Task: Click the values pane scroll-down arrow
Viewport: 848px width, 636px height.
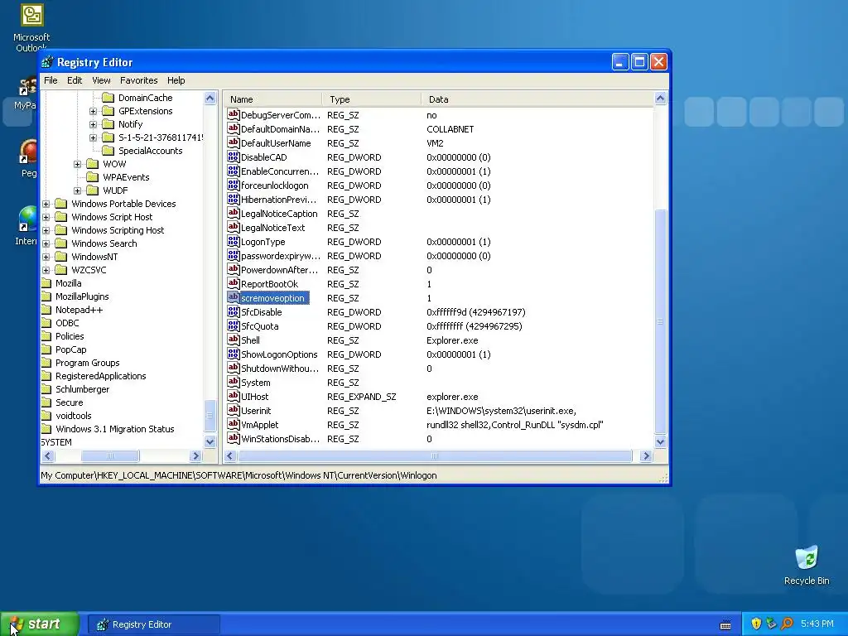Action: pyautogui.click(x=660, y=442)
